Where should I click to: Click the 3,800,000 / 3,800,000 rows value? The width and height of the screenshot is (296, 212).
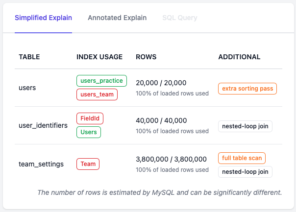pos(171,159)
